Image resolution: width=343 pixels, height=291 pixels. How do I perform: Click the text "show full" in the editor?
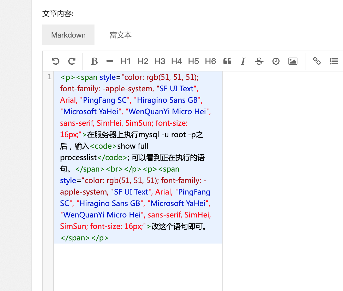133,146
